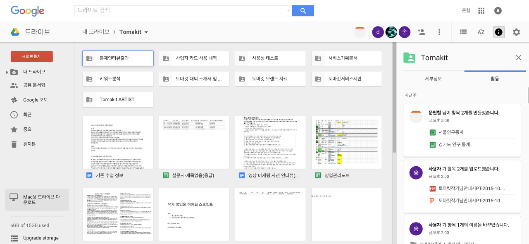Click the 영업관리노트 file thumbnail
Screen dimensions: 529x244
click(346, 142)
